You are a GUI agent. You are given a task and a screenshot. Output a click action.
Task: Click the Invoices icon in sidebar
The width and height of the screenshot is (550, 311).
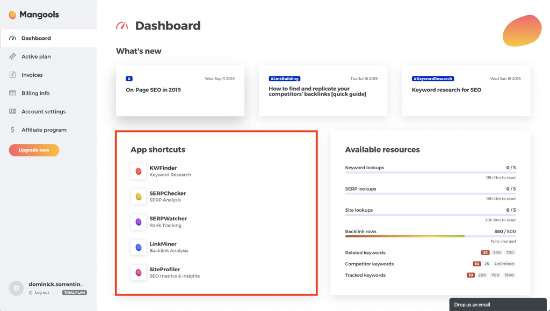point(12,75)
